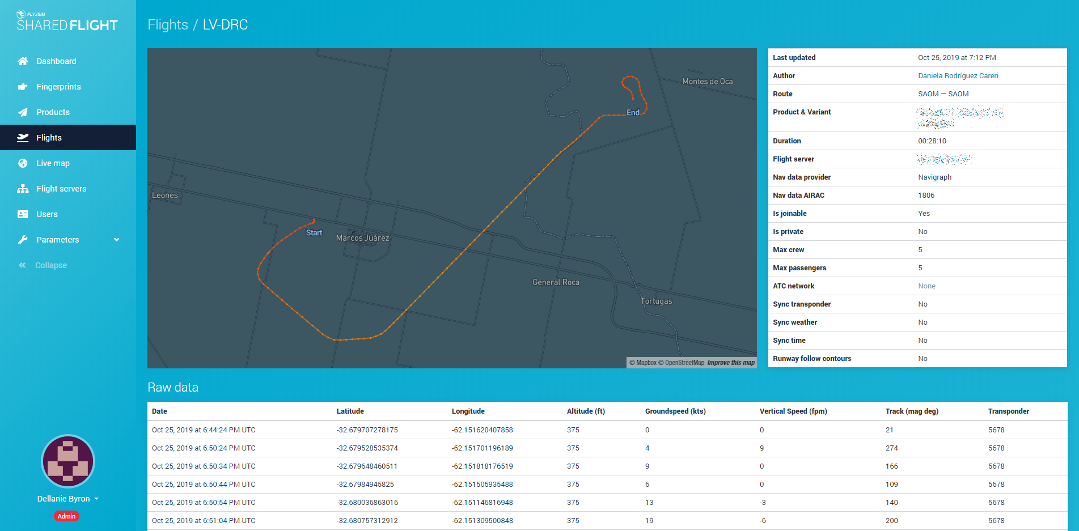Click Nav data AIRAC value 1806
The width and height of the screenshot is (1079, 531).
[926, 196]
